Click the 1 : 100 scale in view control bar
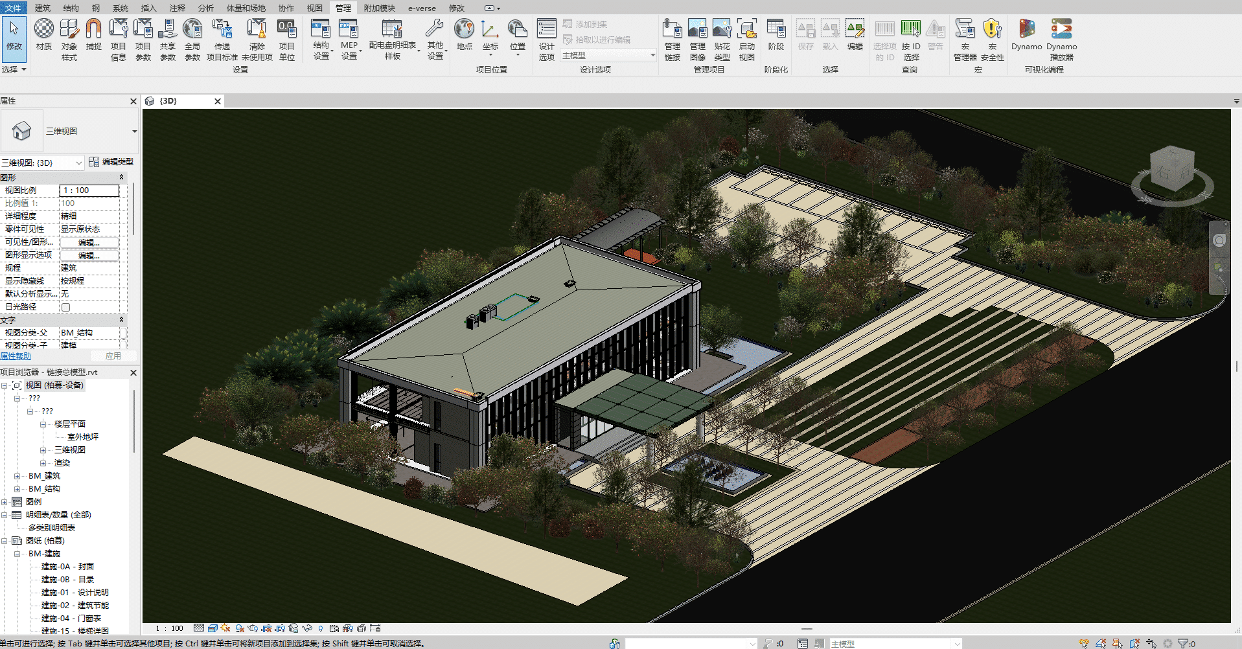1242x649 pixels. click(x=169, y=628)
